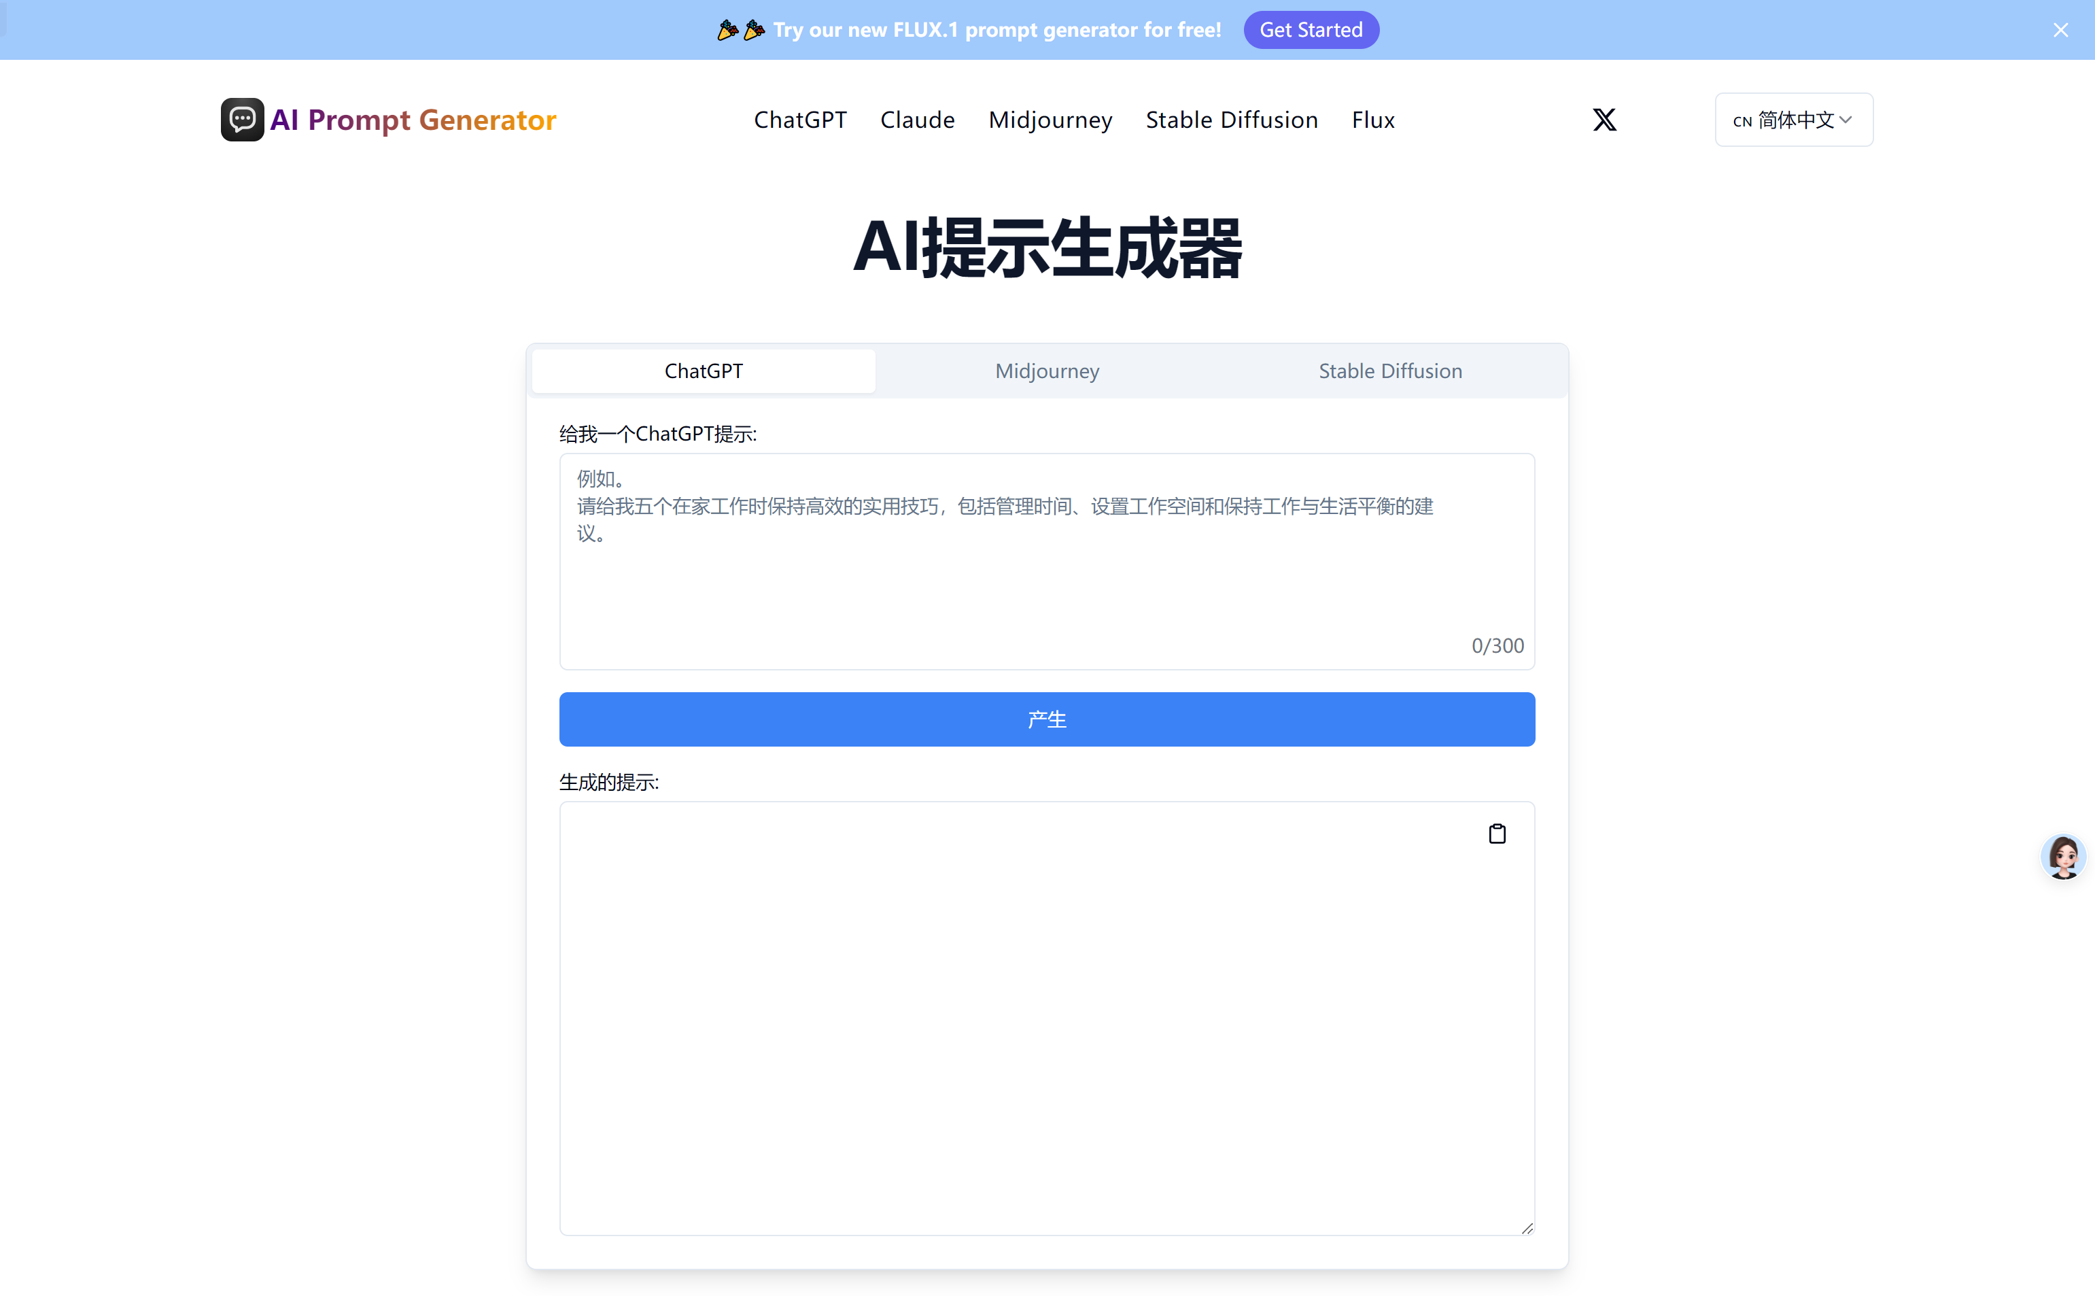Viewport: 2095px width, 1296px height.
Task: Click the 0/300 character counter
Action: (1497, 645)
